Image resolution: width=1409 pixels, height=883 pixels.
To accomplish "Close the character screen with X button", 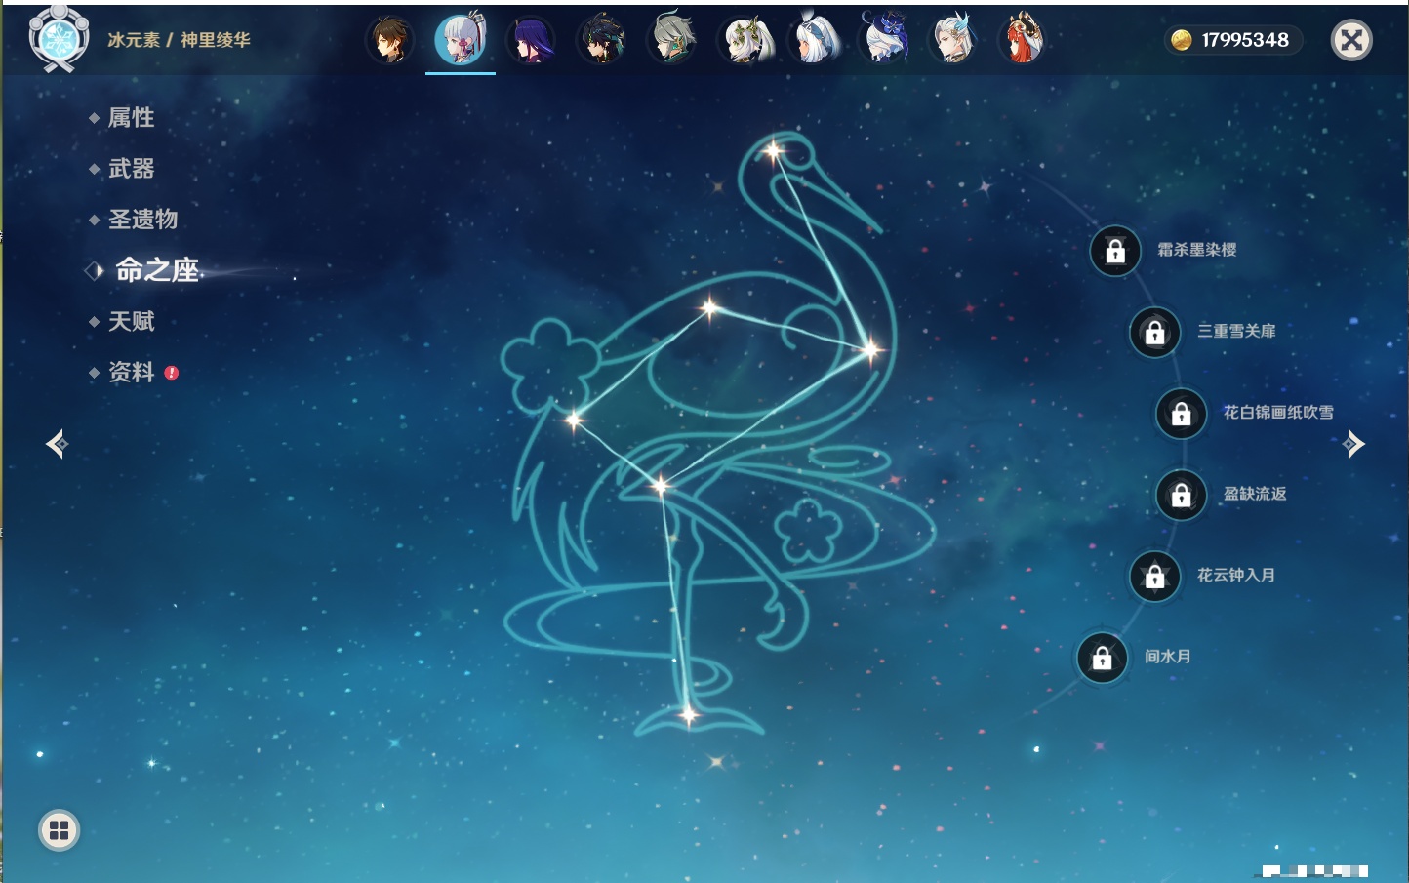I will click(1351, 40).
